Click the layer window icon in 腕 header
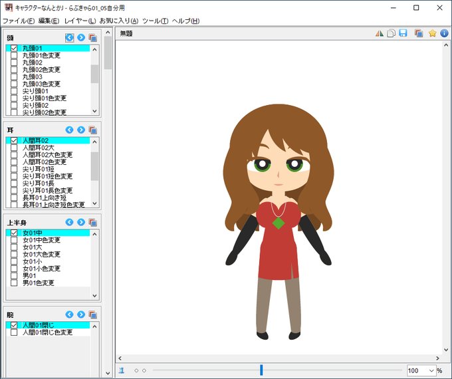 pyautogui.click(x=92, y=315)
